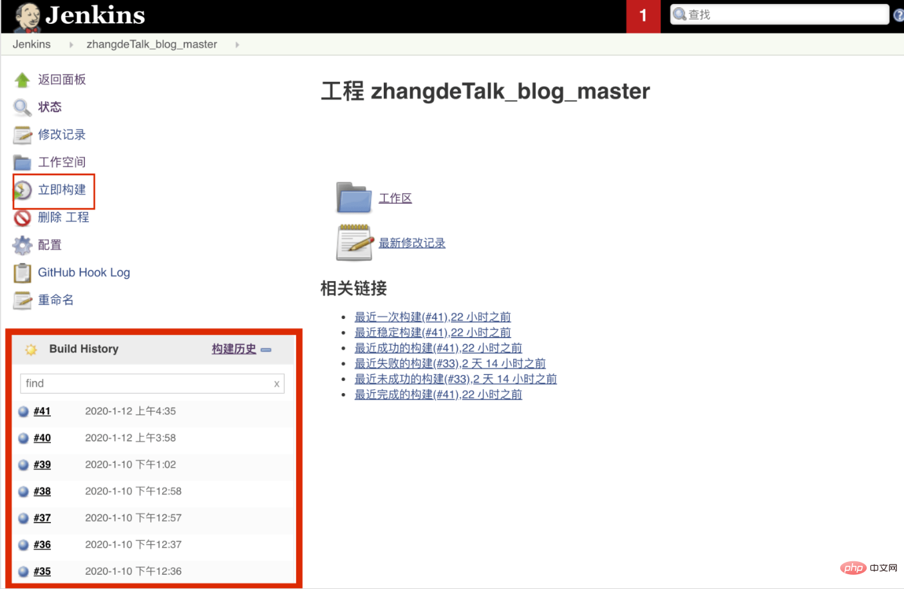Open the 最新修改记录 link
This screenshot has width=904, height=589.
412,243
